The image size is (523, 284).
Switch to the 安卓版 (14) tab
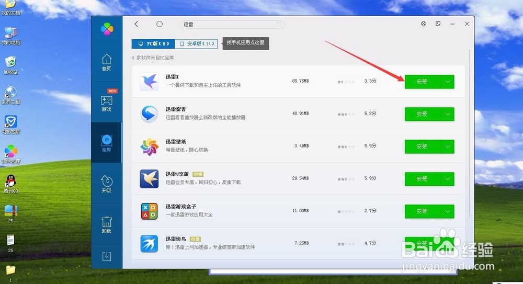[196, 44]
